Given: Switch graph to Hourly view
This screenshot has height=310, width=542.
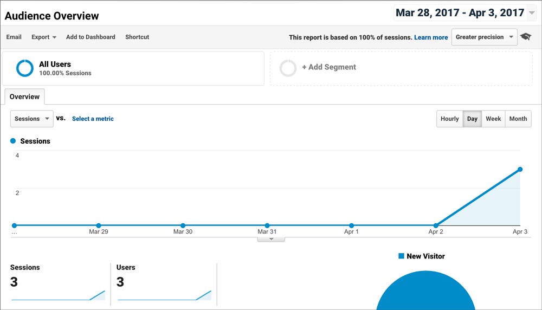Looking at the screenshot, I should pos(449,119).
